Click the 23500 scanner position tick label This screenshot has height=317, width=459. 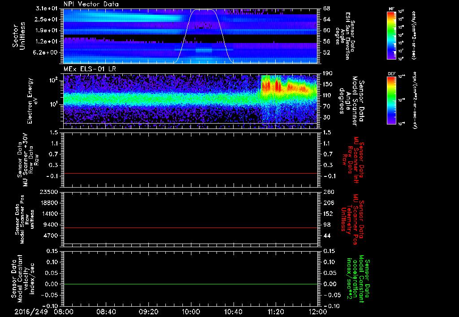pyautogui.click(x=48, y=192)
